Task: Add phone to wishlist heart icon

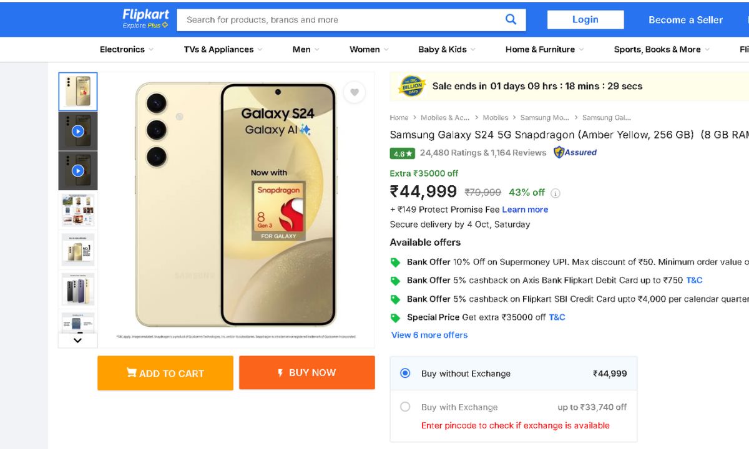Action: (354, 93)
